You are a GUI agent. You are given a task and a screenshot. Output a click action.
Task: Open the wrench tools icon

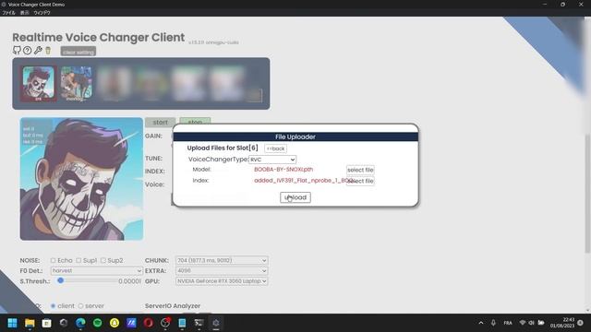[38, 50]
